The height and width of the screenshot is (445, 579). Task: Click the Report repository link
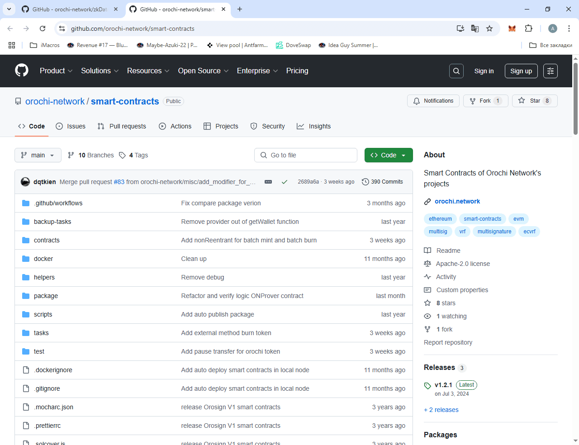[448, 342]
